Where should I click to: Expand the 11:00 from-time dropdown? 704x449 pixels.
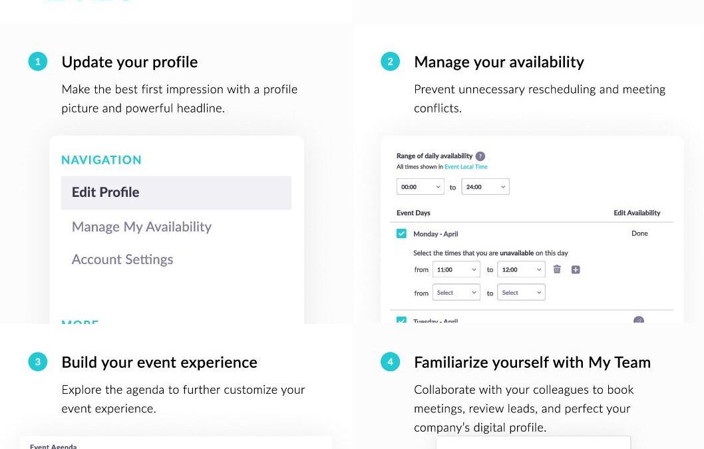[x=456, y=269]
